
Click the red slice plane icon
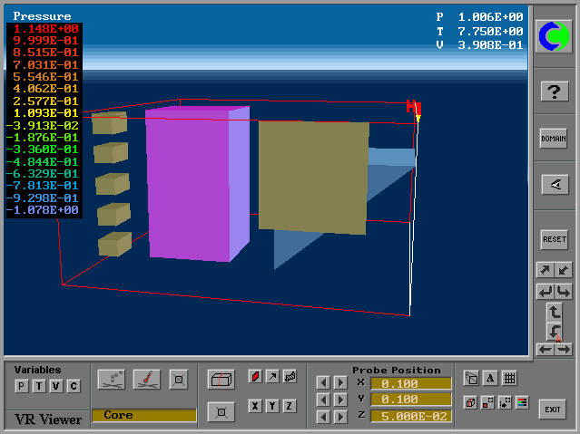(x=255, y=377)
